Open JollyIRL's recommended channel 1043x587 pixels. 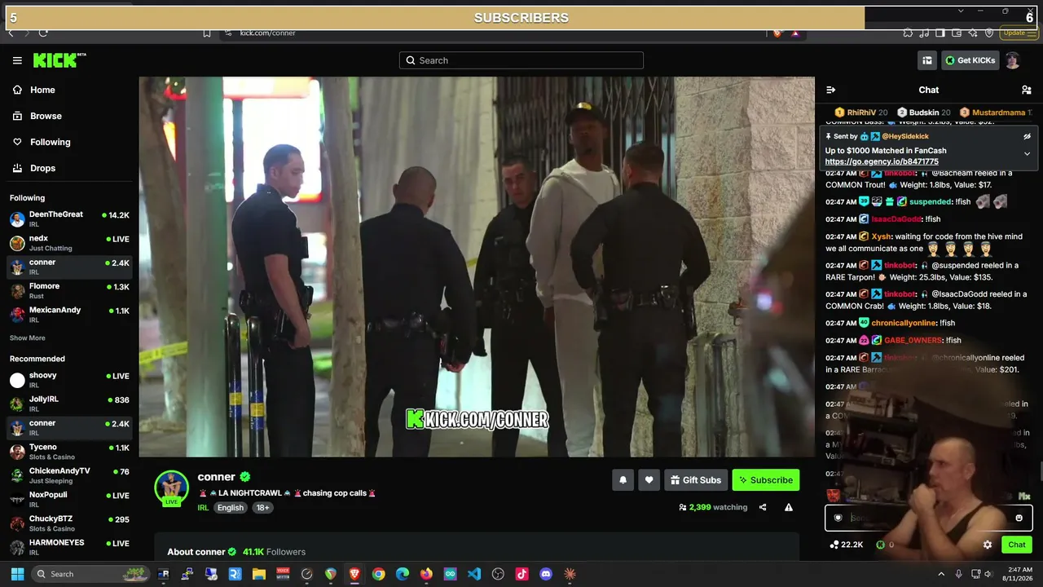69,404
